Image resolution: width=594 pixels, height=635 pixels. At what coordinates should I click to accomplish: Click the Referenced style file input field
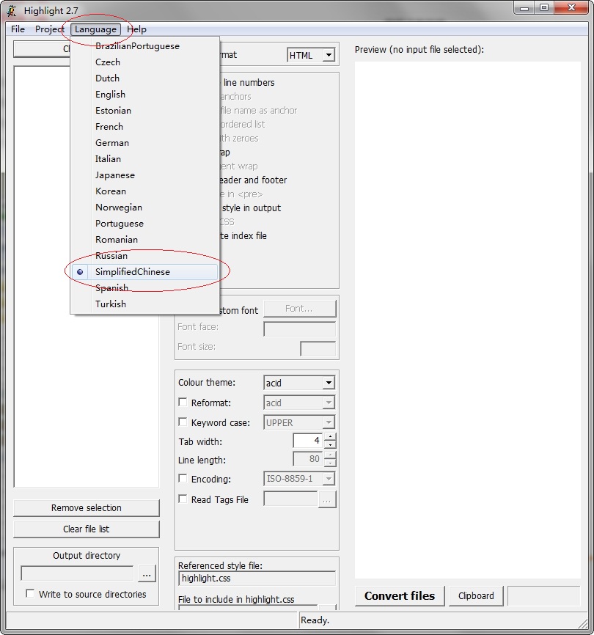click(x=257, y=579)
